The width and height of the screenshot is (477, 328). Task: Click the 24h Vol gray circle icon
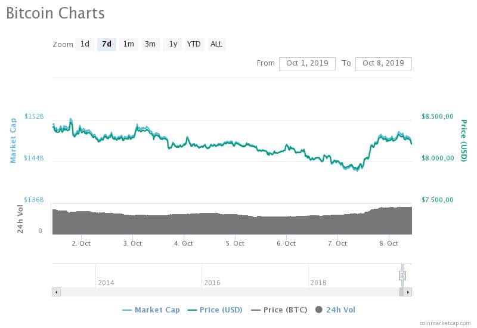tap(319, 310)
